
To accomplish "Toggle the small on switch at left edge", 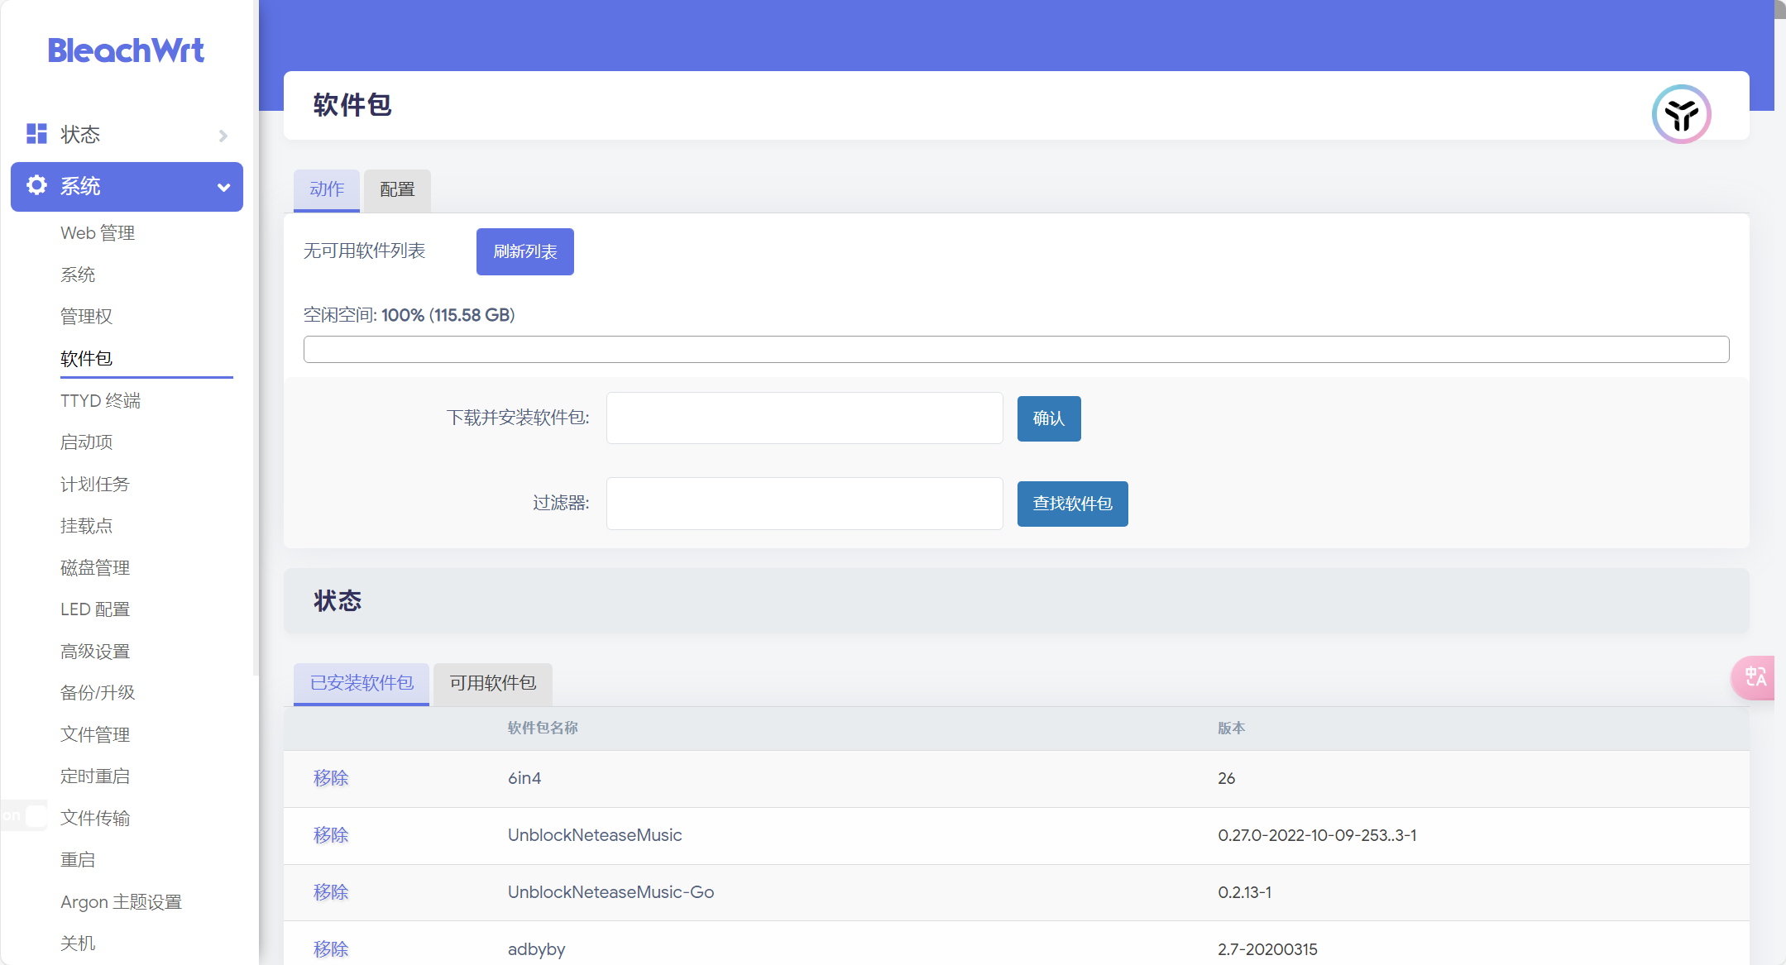I will tap(25, 815).
